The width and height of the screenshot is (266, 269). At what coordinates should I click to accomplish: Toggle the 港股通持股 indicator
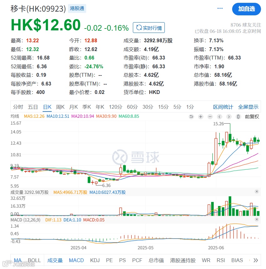click(183, 261)
